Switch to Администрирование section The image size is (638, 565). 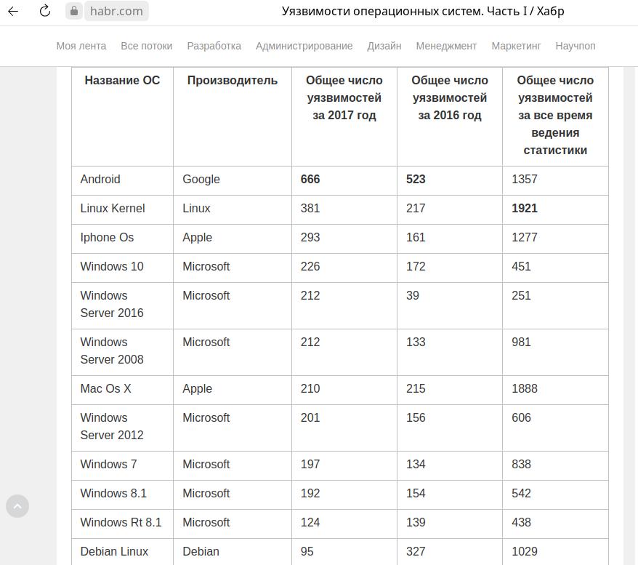pyautogui.click(x=304, y=46)
